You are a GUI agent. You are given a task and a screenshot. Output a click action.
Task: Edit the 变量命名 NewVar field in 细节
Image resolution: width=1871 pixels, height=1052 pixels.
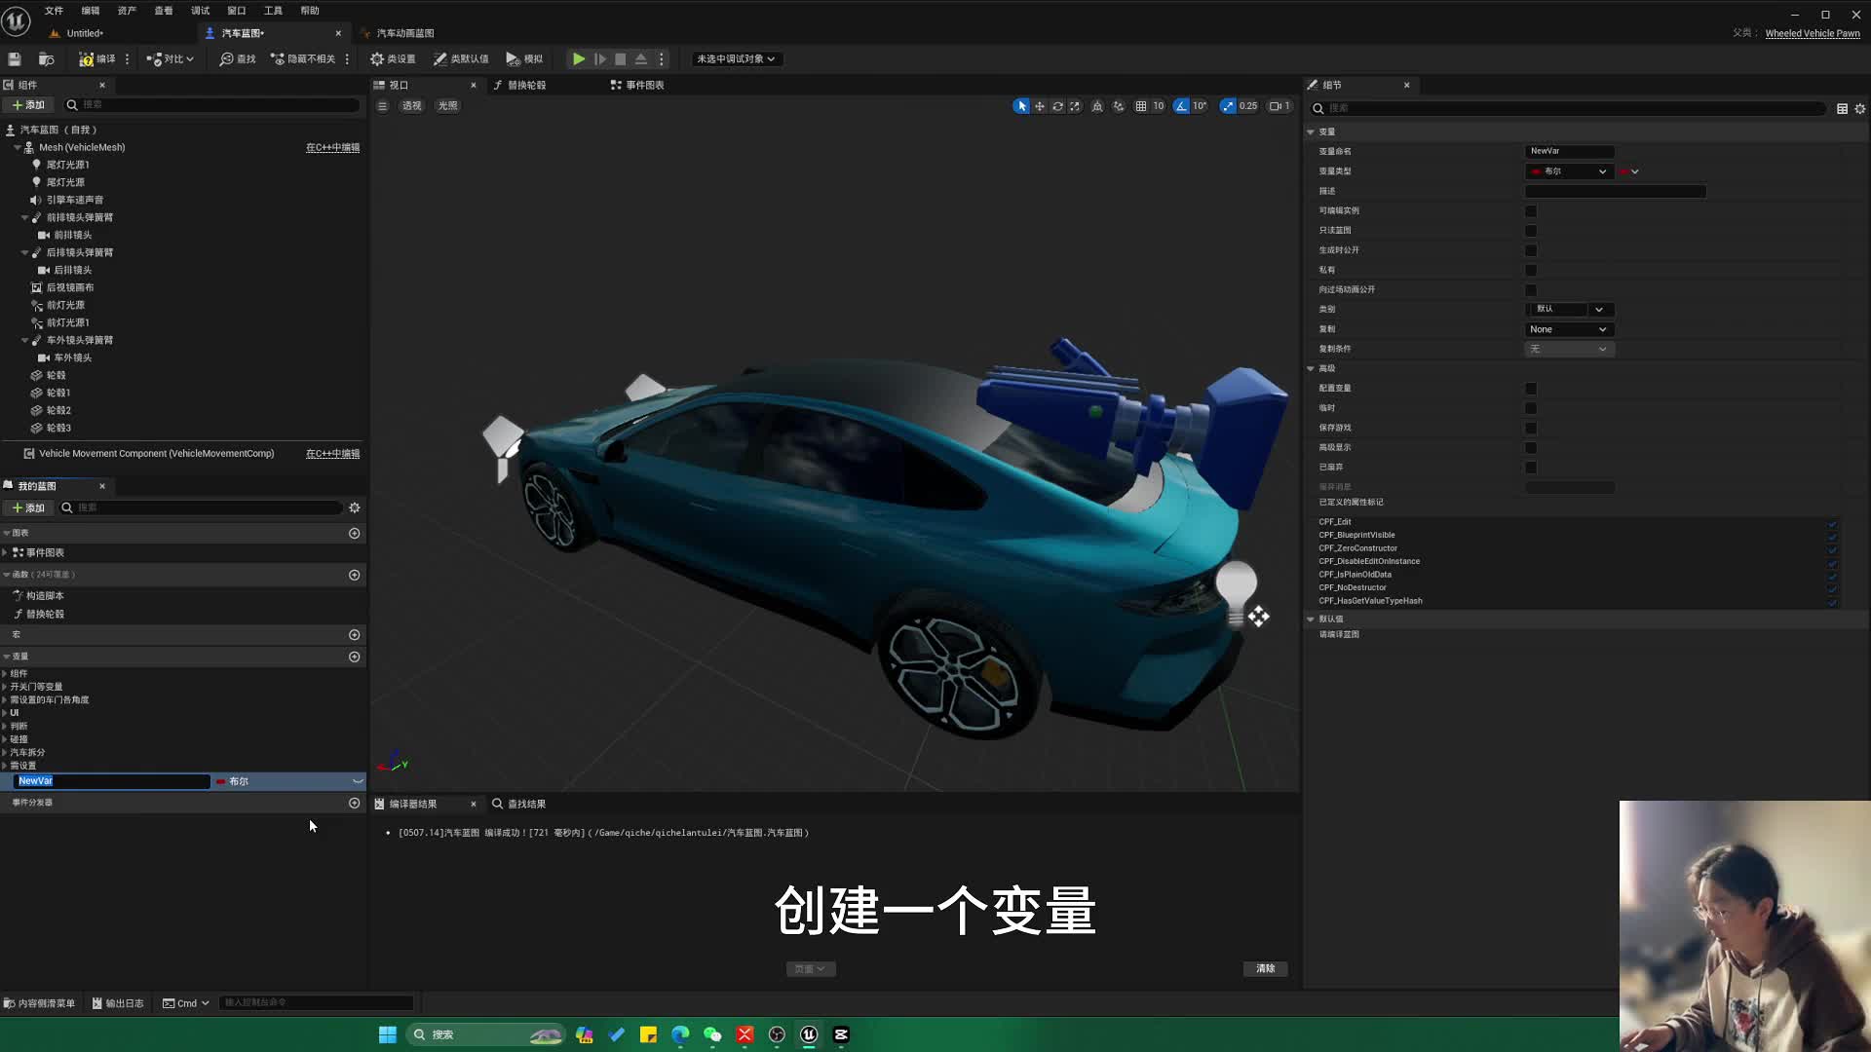[1569, 152]
